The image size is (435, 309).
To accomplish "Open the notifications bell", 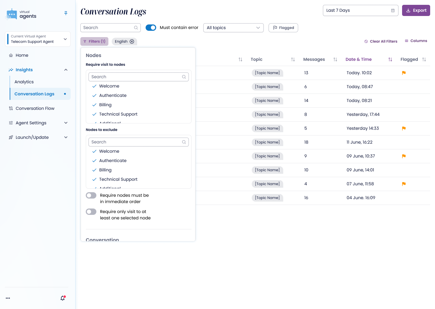I will [x=63, y=298].
